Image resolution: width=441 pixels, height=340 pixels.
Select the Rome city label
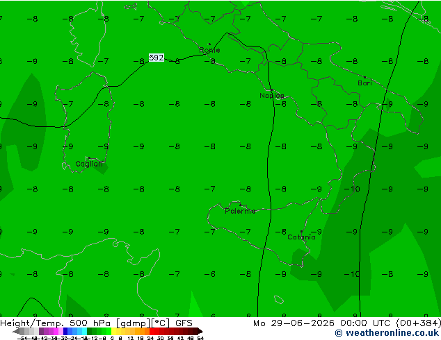pos(209,50)
